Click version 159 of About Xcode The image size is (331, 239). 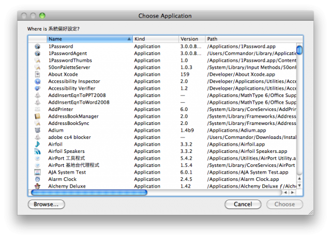tap(185, 74)
